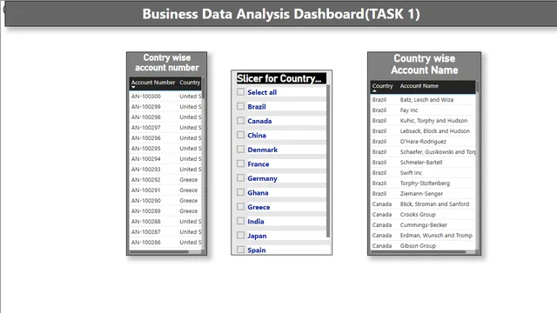Click the Account Name table vertical scrollbar
The image size is (557, 313).
(477, 88)
